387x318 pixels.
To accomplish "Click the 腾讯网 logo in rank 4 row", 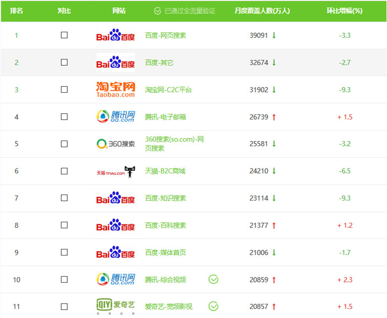I will click(116, 116).
